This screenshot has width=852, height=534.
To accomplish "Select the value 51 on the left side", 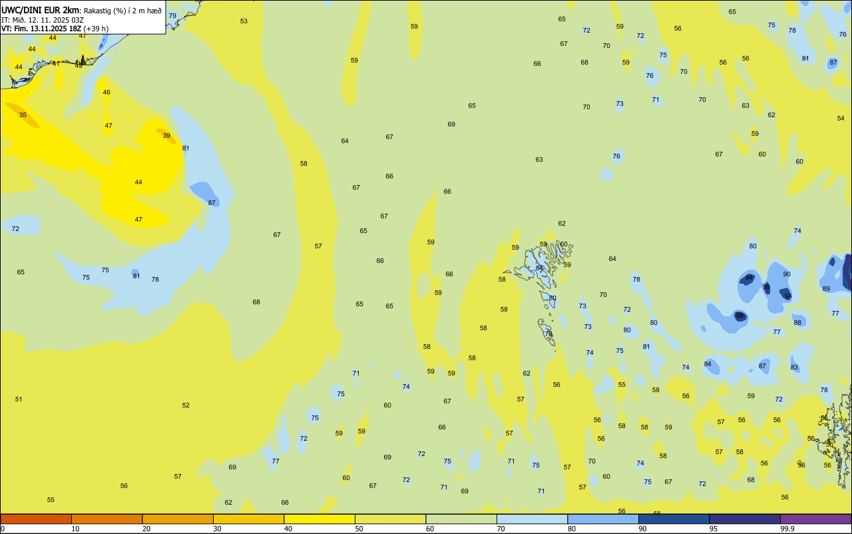I will (19, 400).
